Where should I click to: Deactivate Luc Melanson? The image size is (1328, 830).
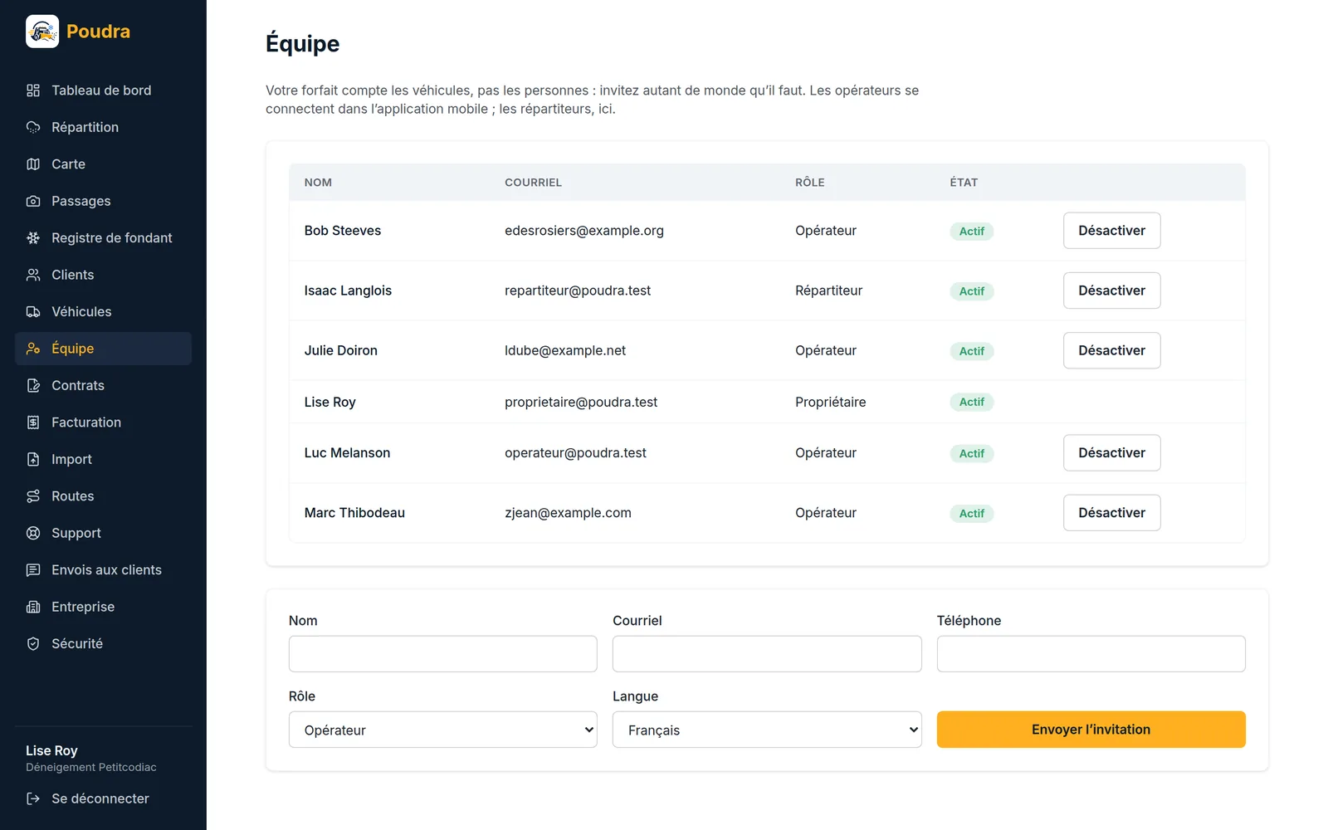pyautogui.click(x=1111, y=453)
